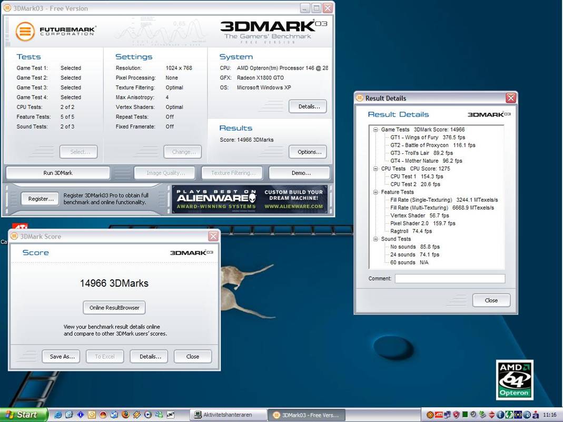This screenshot has width=563, height=422.
Task: Select GT3 - Troll's Lair result
Action: click(x=421, y=153)
